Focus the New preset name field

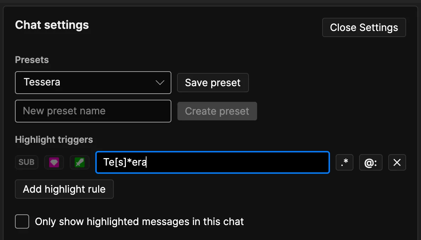click(93, 111)
